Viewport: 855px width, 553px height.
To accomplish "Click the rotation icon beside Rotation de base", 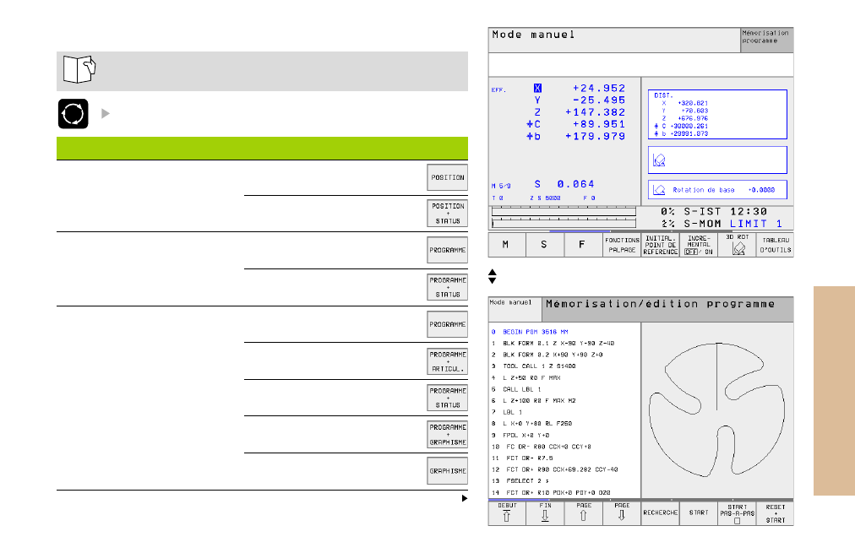I will [659, 190].
